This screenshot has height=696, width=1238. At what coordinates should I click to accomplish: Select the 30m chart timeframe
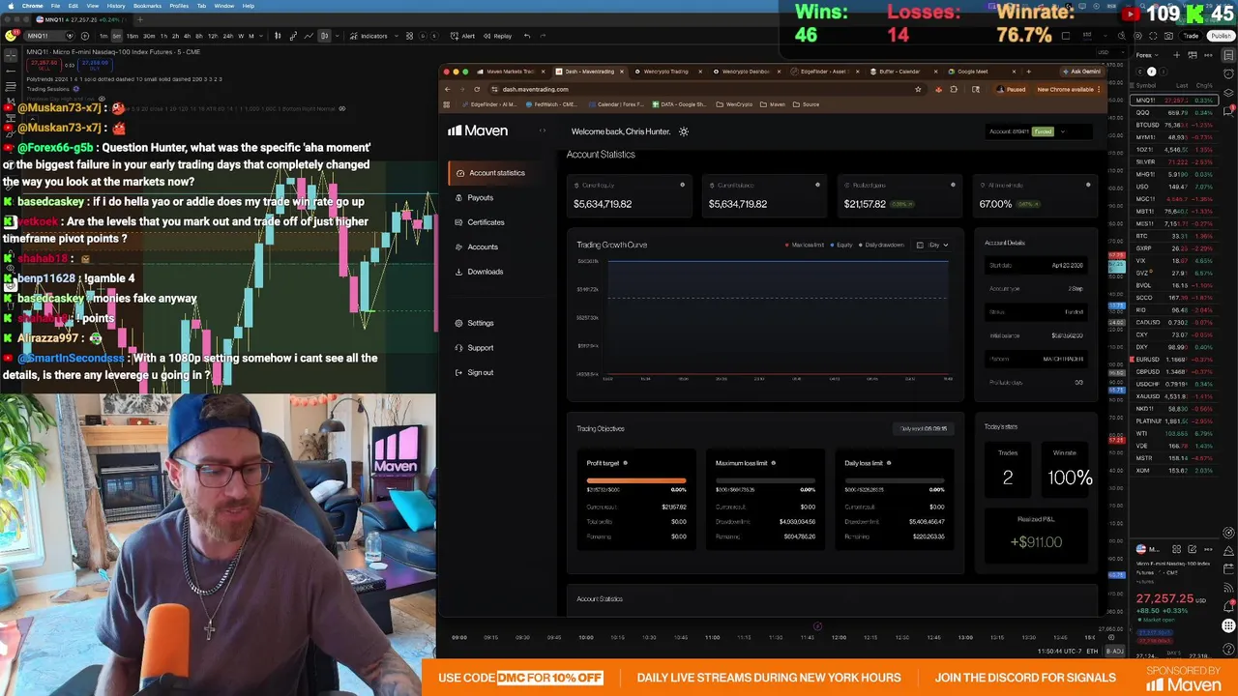click(149, 36)
